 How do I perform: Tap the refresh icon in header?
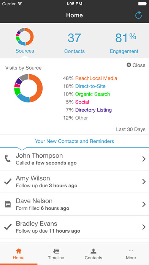coord(138,15)
